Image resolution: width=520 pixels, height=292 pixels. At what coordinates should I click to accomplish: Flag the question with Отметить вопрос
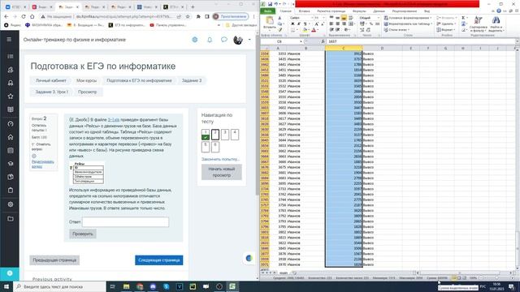click(41, 147)
